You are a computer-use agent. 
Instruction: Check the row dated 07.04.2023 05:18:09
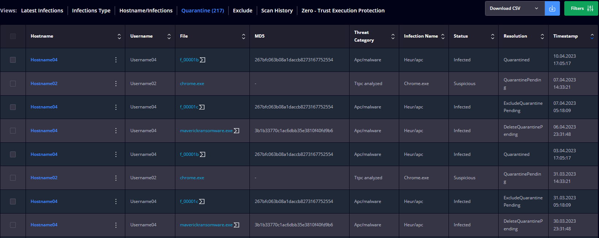click(x=13, y=107)
